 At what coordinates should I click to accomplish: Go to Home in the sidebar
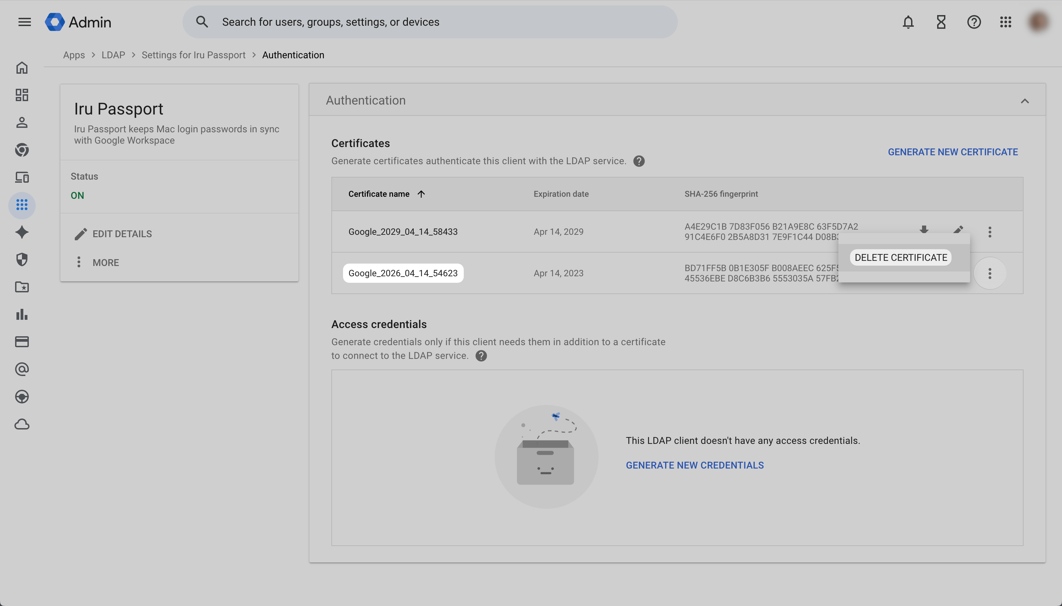click(22, 68)
